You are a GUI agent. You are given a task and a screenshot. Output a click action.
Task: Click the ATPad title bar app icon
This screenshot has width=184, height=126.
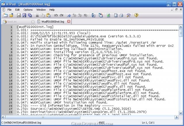(3, 4)
